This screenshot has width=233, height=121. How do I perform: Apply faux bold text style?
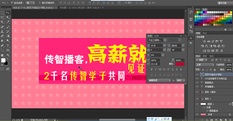[x=151, y=69]
